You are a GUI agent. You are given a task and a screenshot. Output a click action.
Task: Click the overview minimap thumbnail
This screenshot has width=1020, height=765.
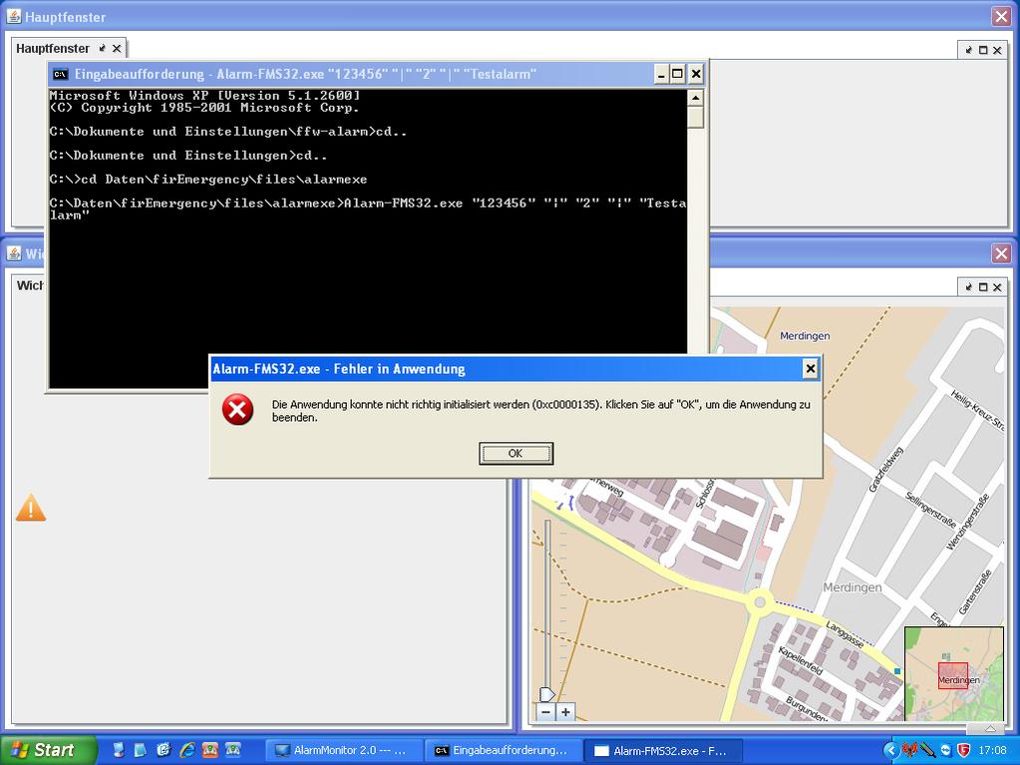[953, 675]
